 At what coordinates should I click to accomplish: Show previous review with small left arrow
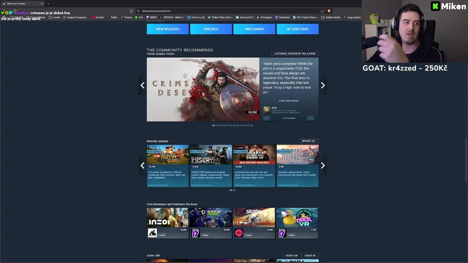click(x=267, y=118)
